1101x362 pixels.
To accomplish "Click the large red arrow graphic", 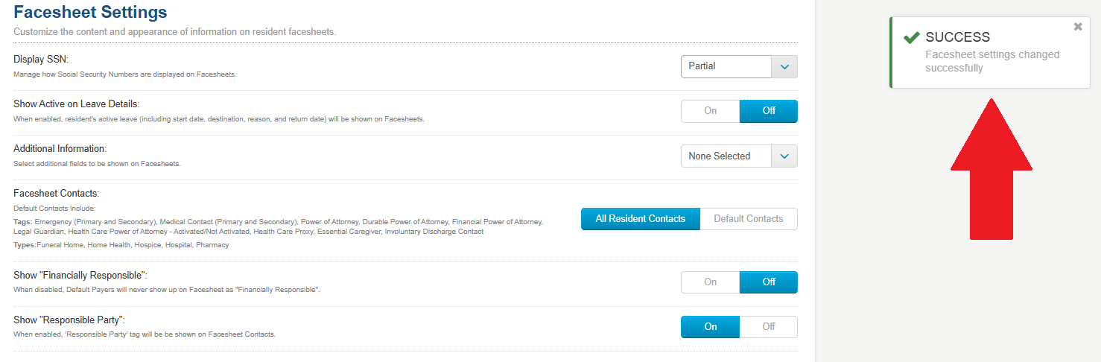I will pyautogui.click(x=991, y=169).
